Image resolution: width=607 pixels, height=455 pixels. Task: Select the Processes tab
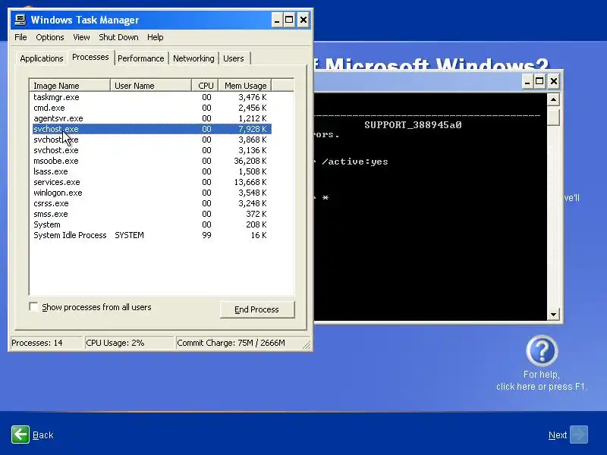(90, 58)
